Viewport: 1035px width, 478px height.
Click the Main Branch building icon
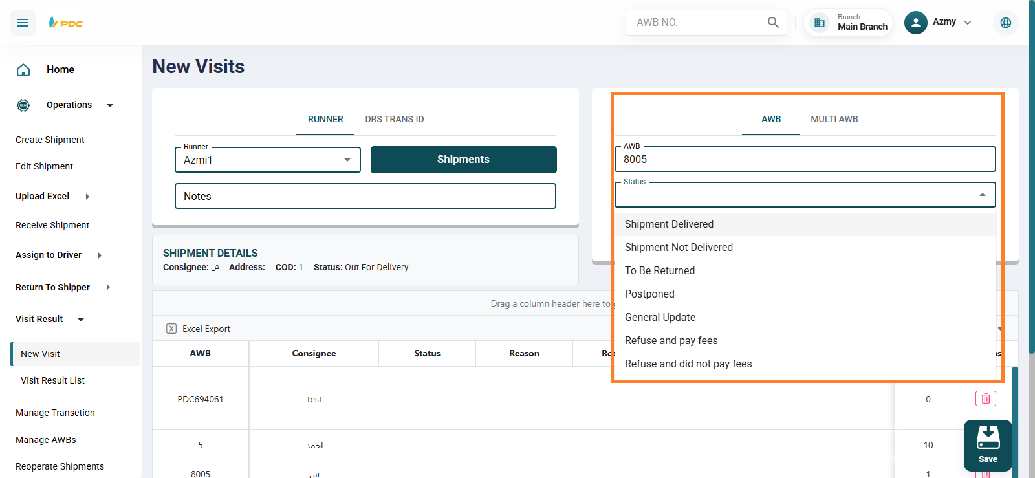820,23
